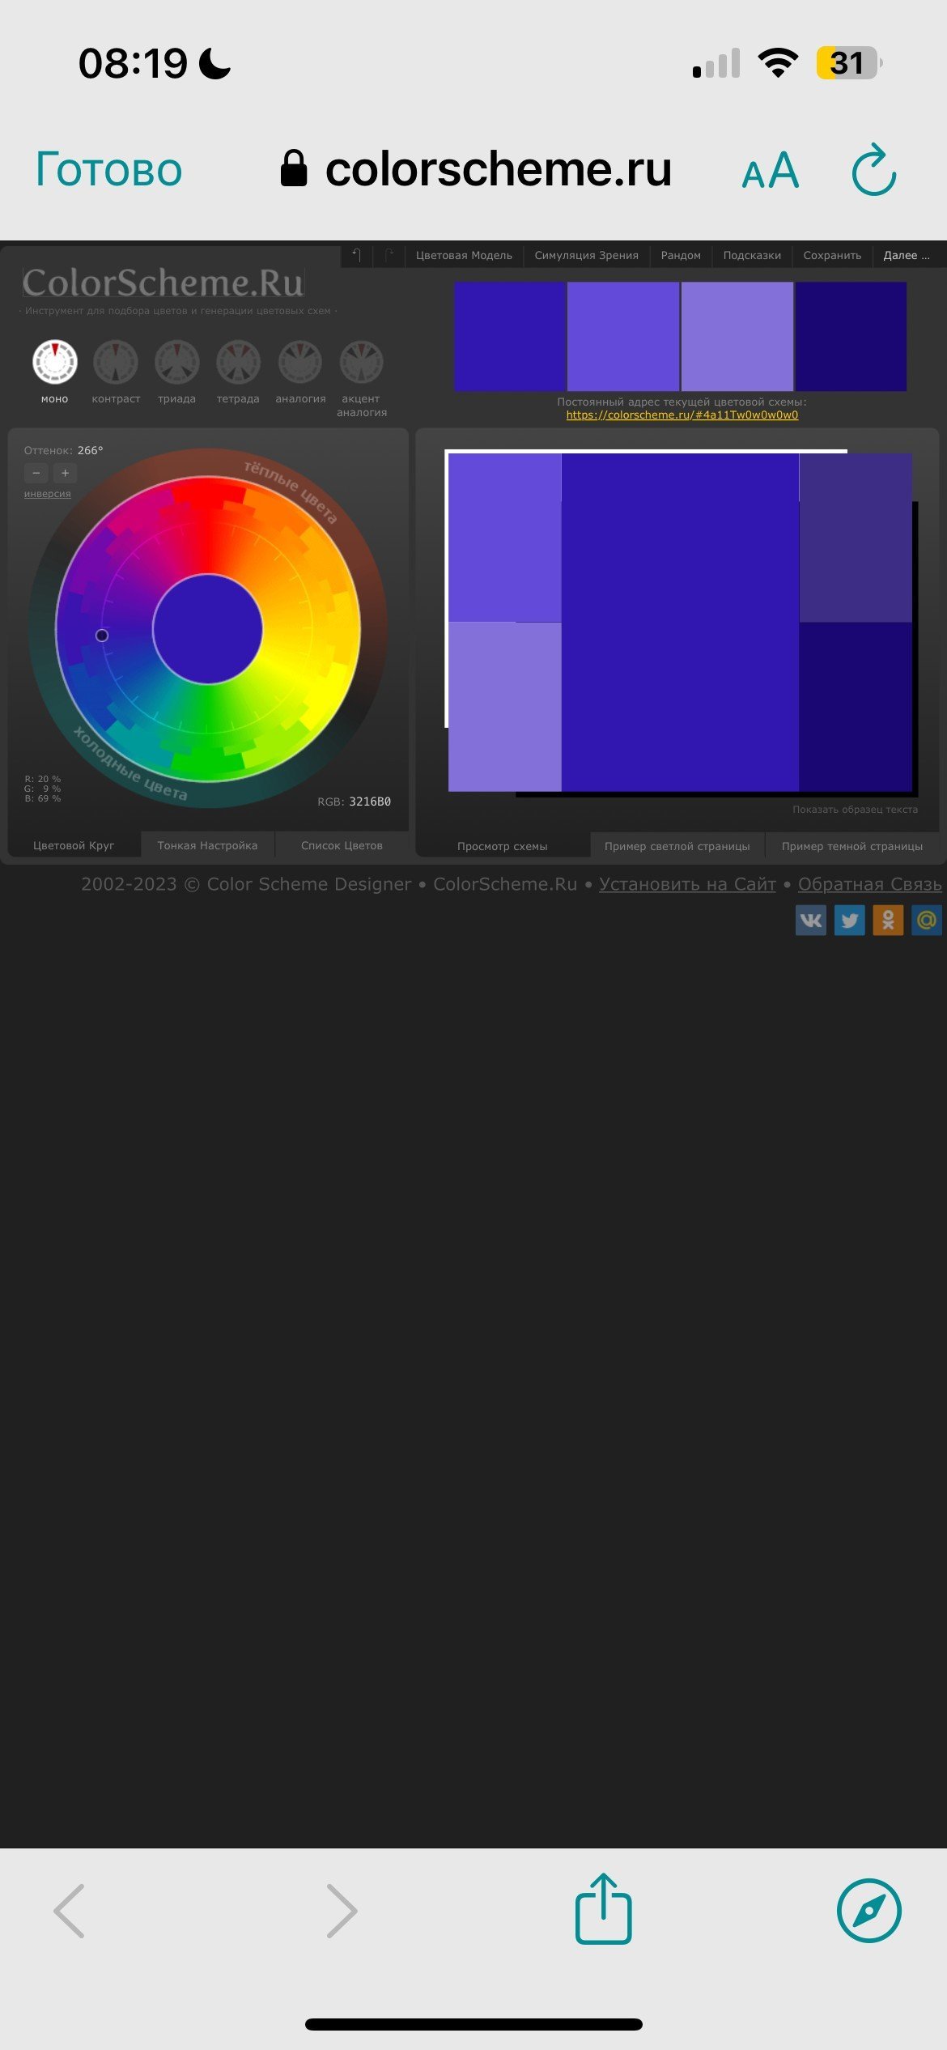Tap the AA text size button
Screen dimensions: 947x2050
click(x=771, y=171)
